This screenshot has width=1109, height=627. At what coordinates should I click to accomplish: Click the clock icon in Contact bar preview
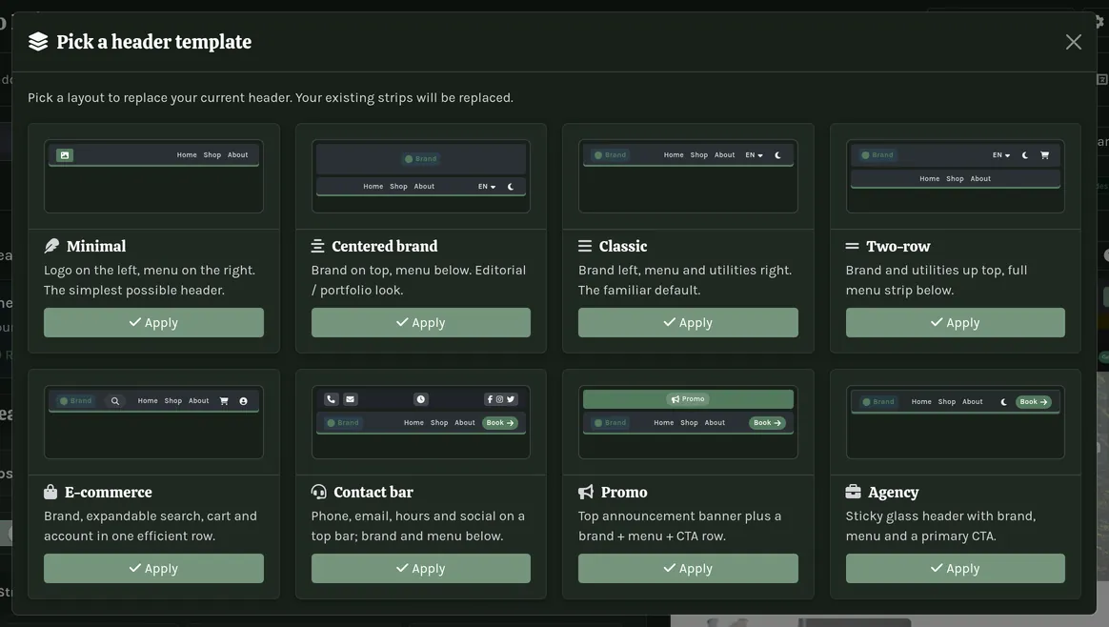421,399
